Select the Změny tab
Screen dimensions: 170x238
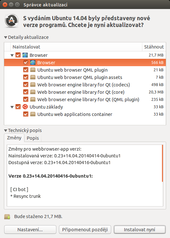14,138
